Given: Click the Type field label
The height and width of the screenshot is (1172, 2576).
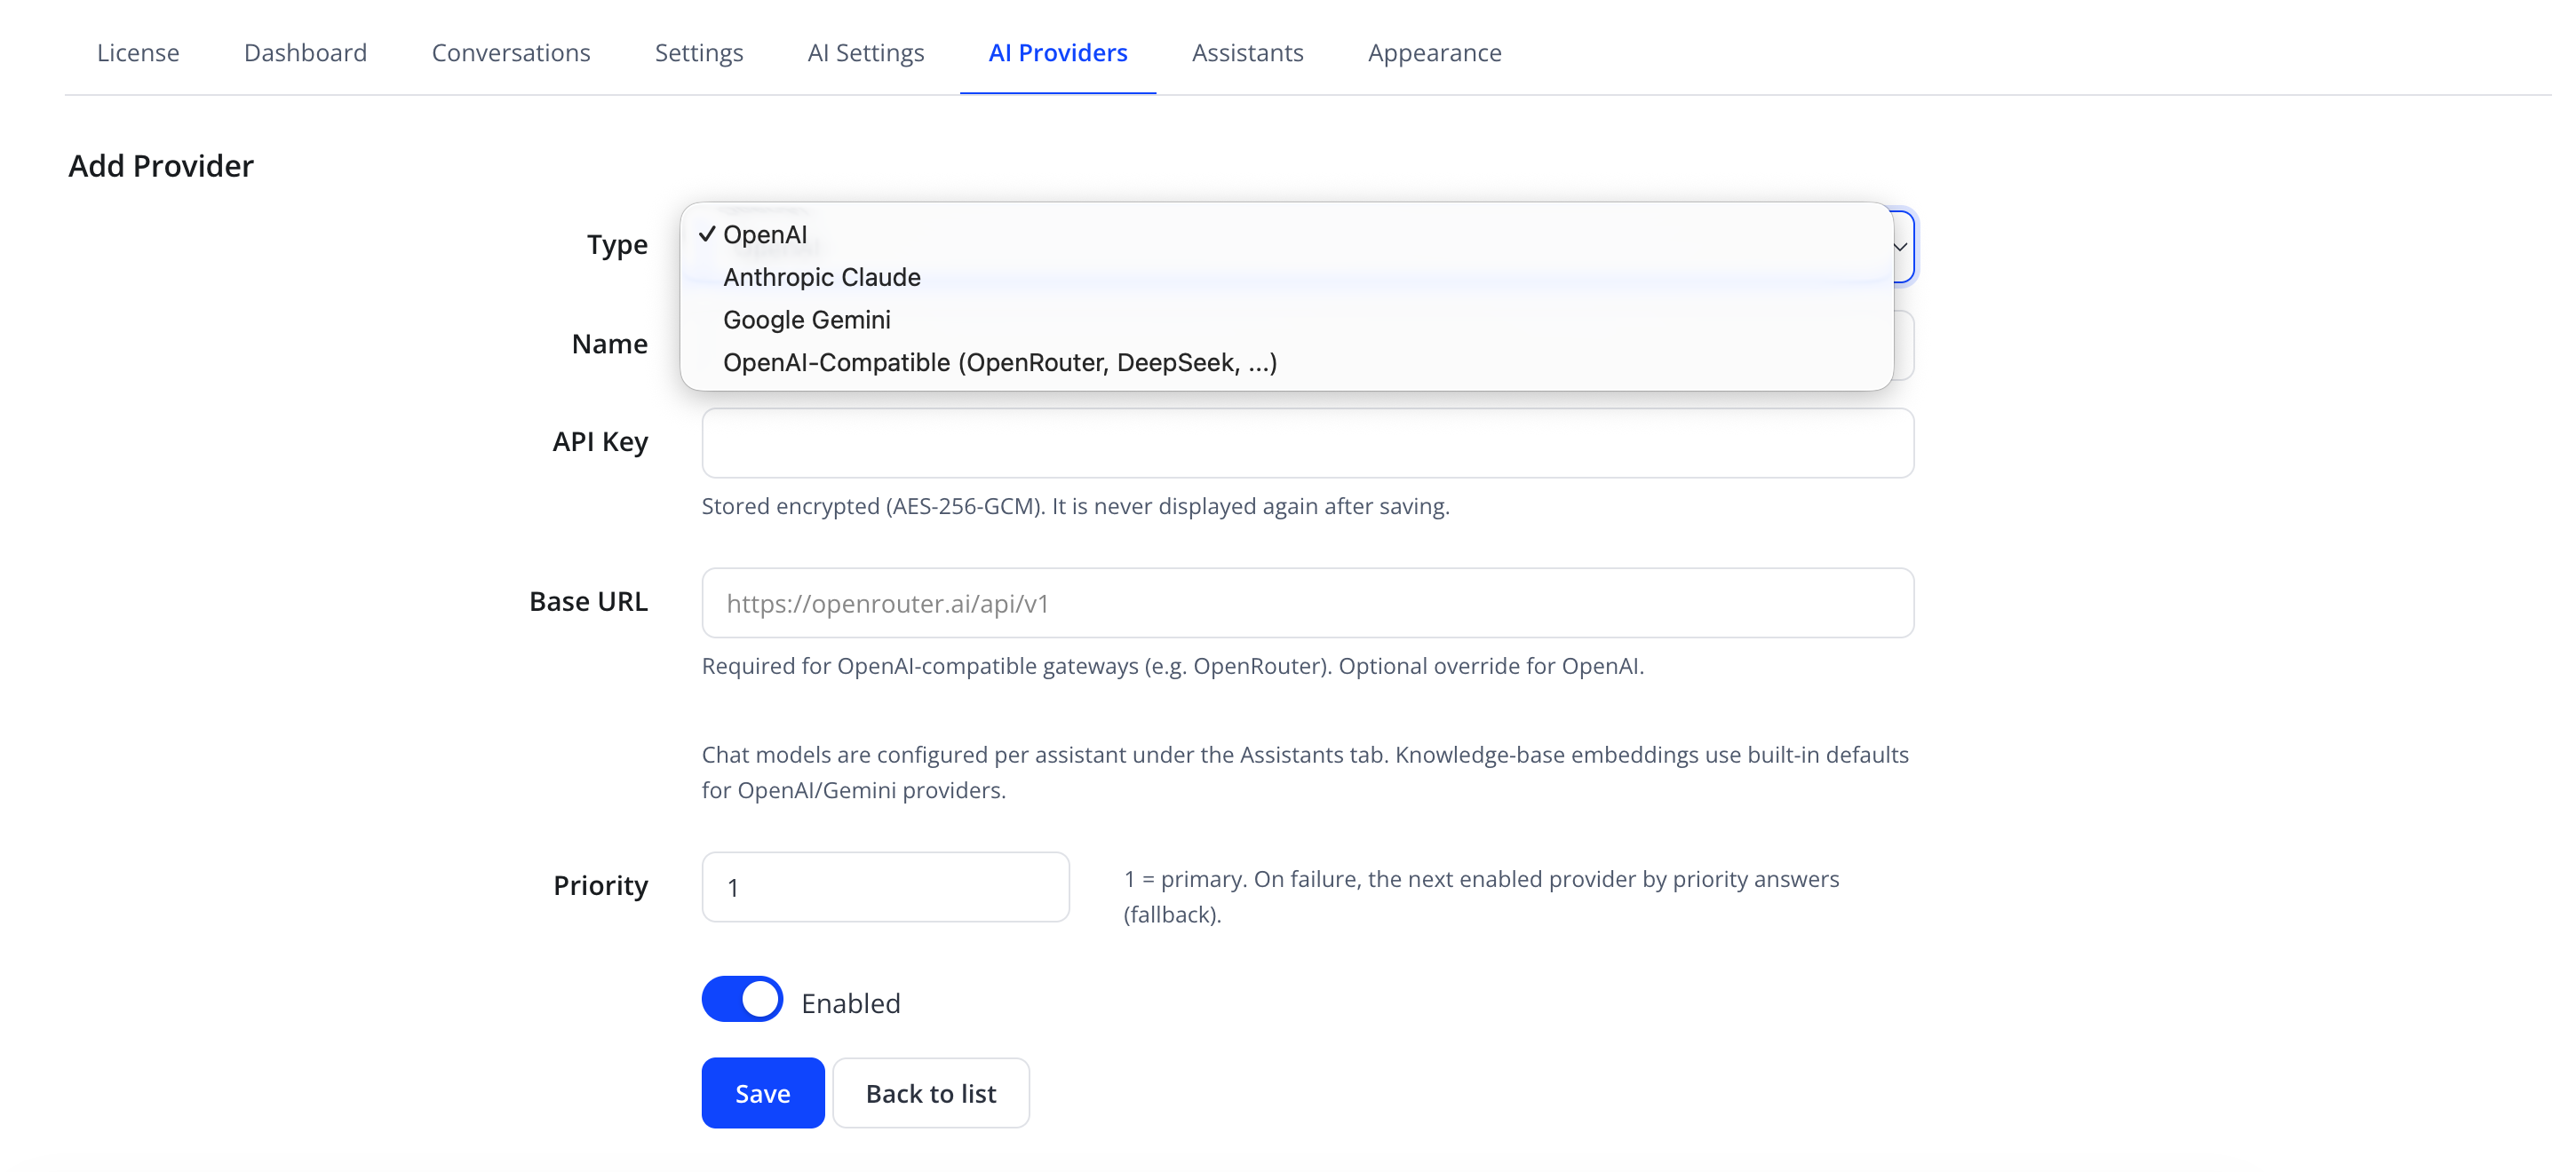Looking at the screenshot, I should pos(617,244).
